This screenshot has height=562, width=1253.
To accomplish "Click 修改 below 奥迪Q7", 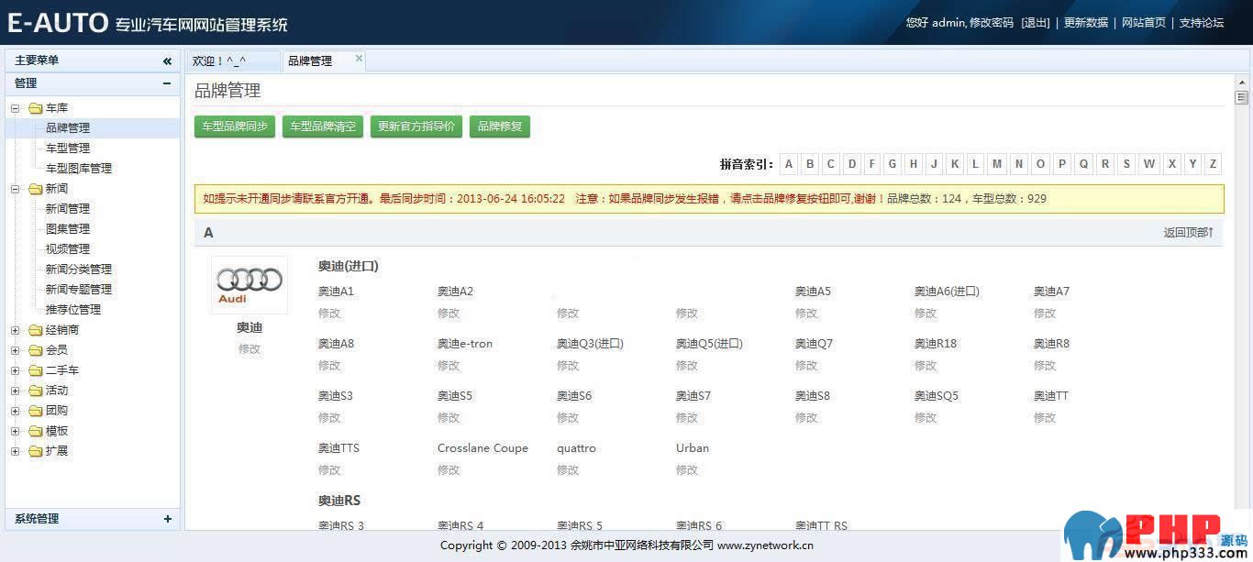I will [806, 366].
